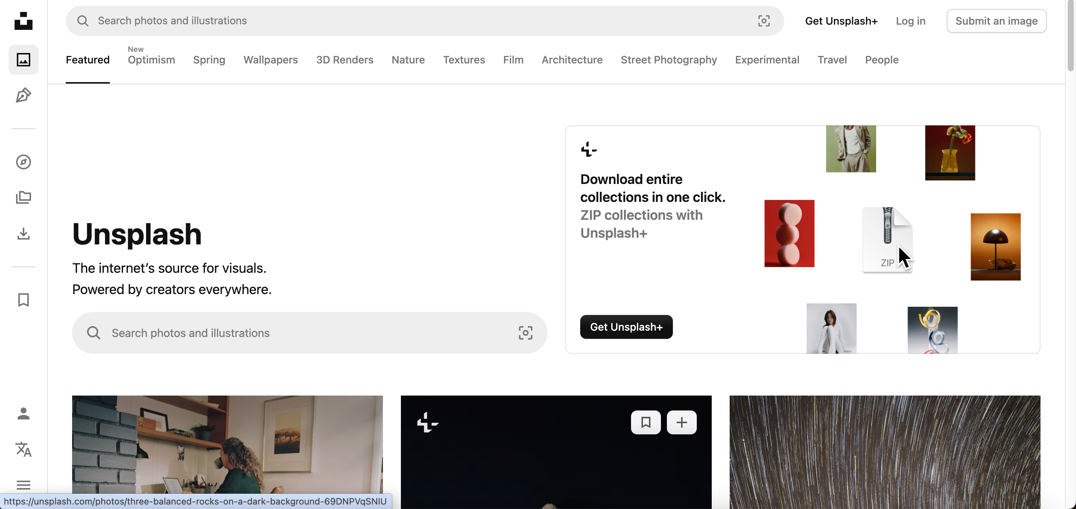Viewport: 1076px width, 509px height.
Task: Bookmark the dark background photo
Action: [x=646, y=422]
